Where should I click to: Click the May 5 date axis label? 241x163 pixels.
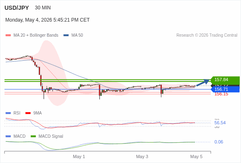196,156
